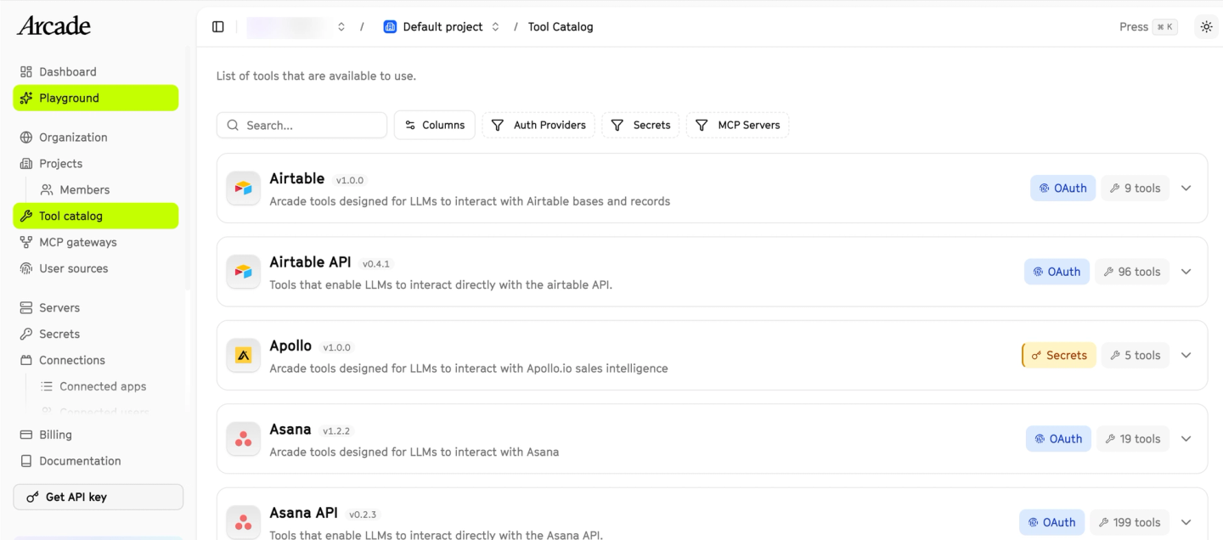This screenshot has width=1223, height=540.
Task: Click the Airtable API logo icon
Action: [x=244, y=272]
